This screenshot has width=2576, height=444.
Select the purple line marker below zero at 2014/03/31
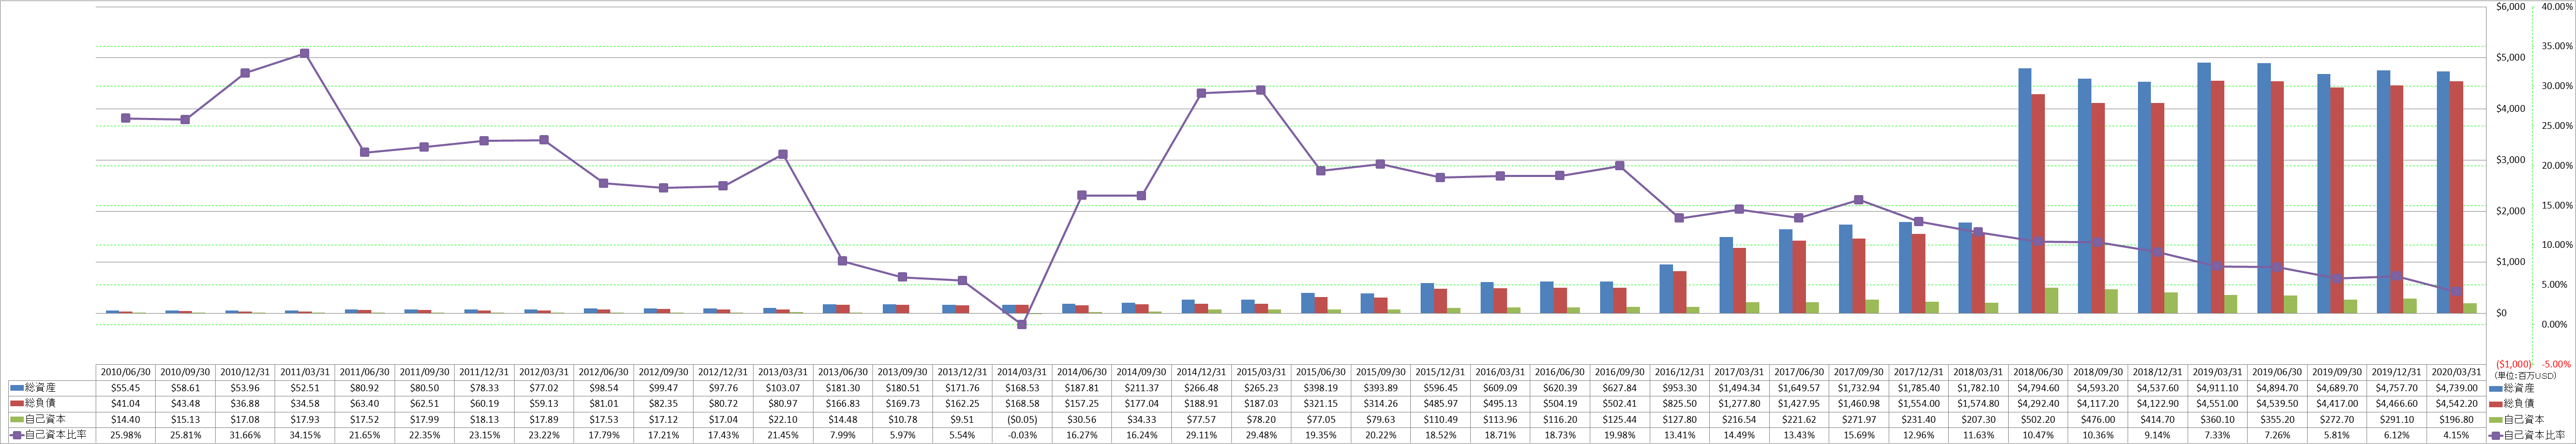click(x=1021, y=324)
